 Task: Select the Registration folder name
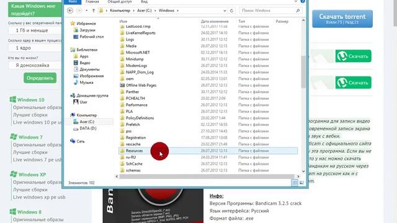point(136,138)
